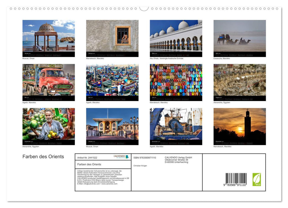Select the watermelon vendor photo
Viewport: 288px width, 208px height.
[48, 127]
